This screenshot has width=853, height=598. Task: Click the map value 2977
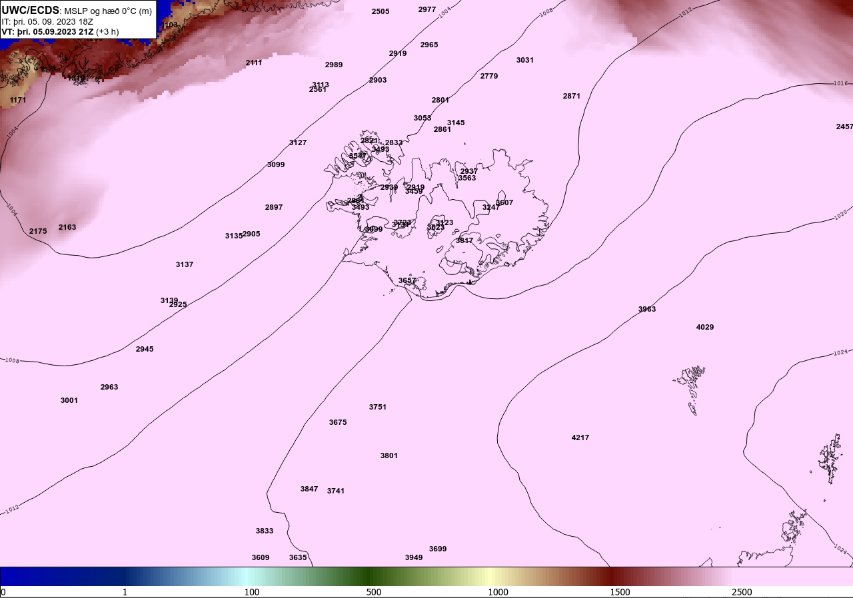[427, 9]
